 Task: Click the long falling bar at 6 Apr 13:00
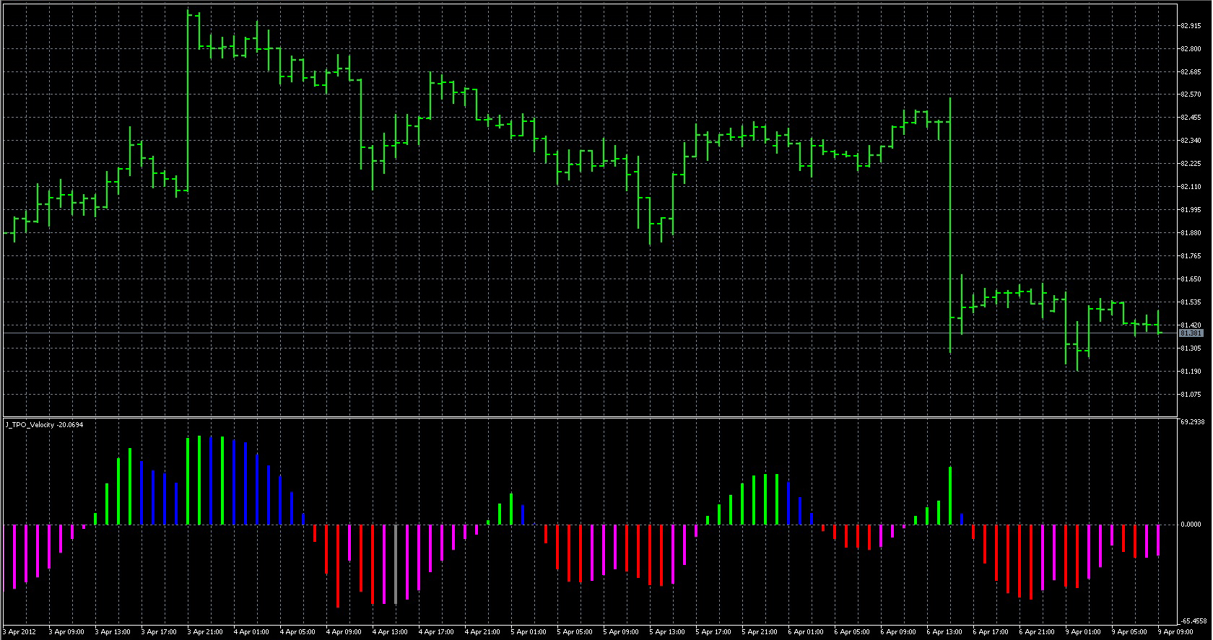coord(950,224)
